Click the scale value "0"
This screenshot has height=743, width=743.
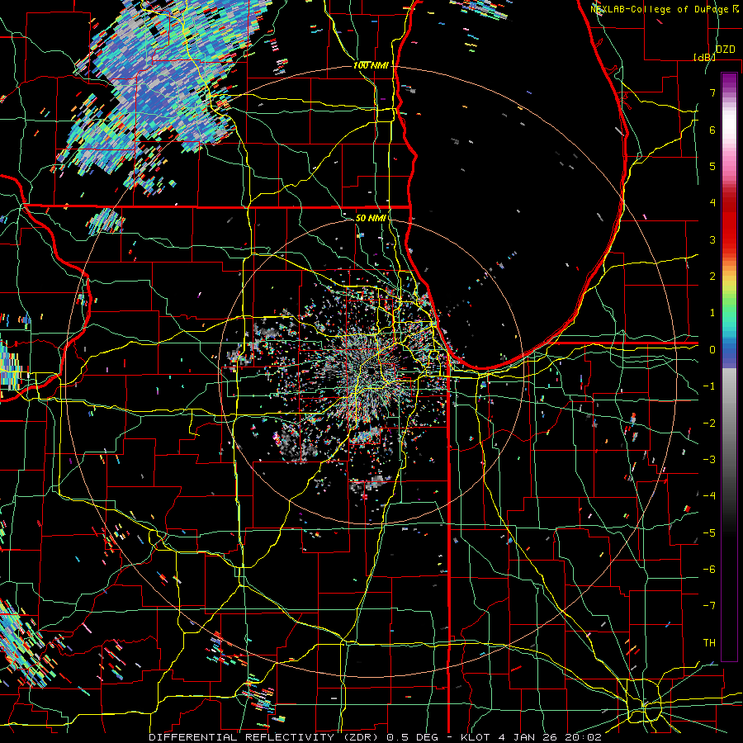click(x=712, y=350)
